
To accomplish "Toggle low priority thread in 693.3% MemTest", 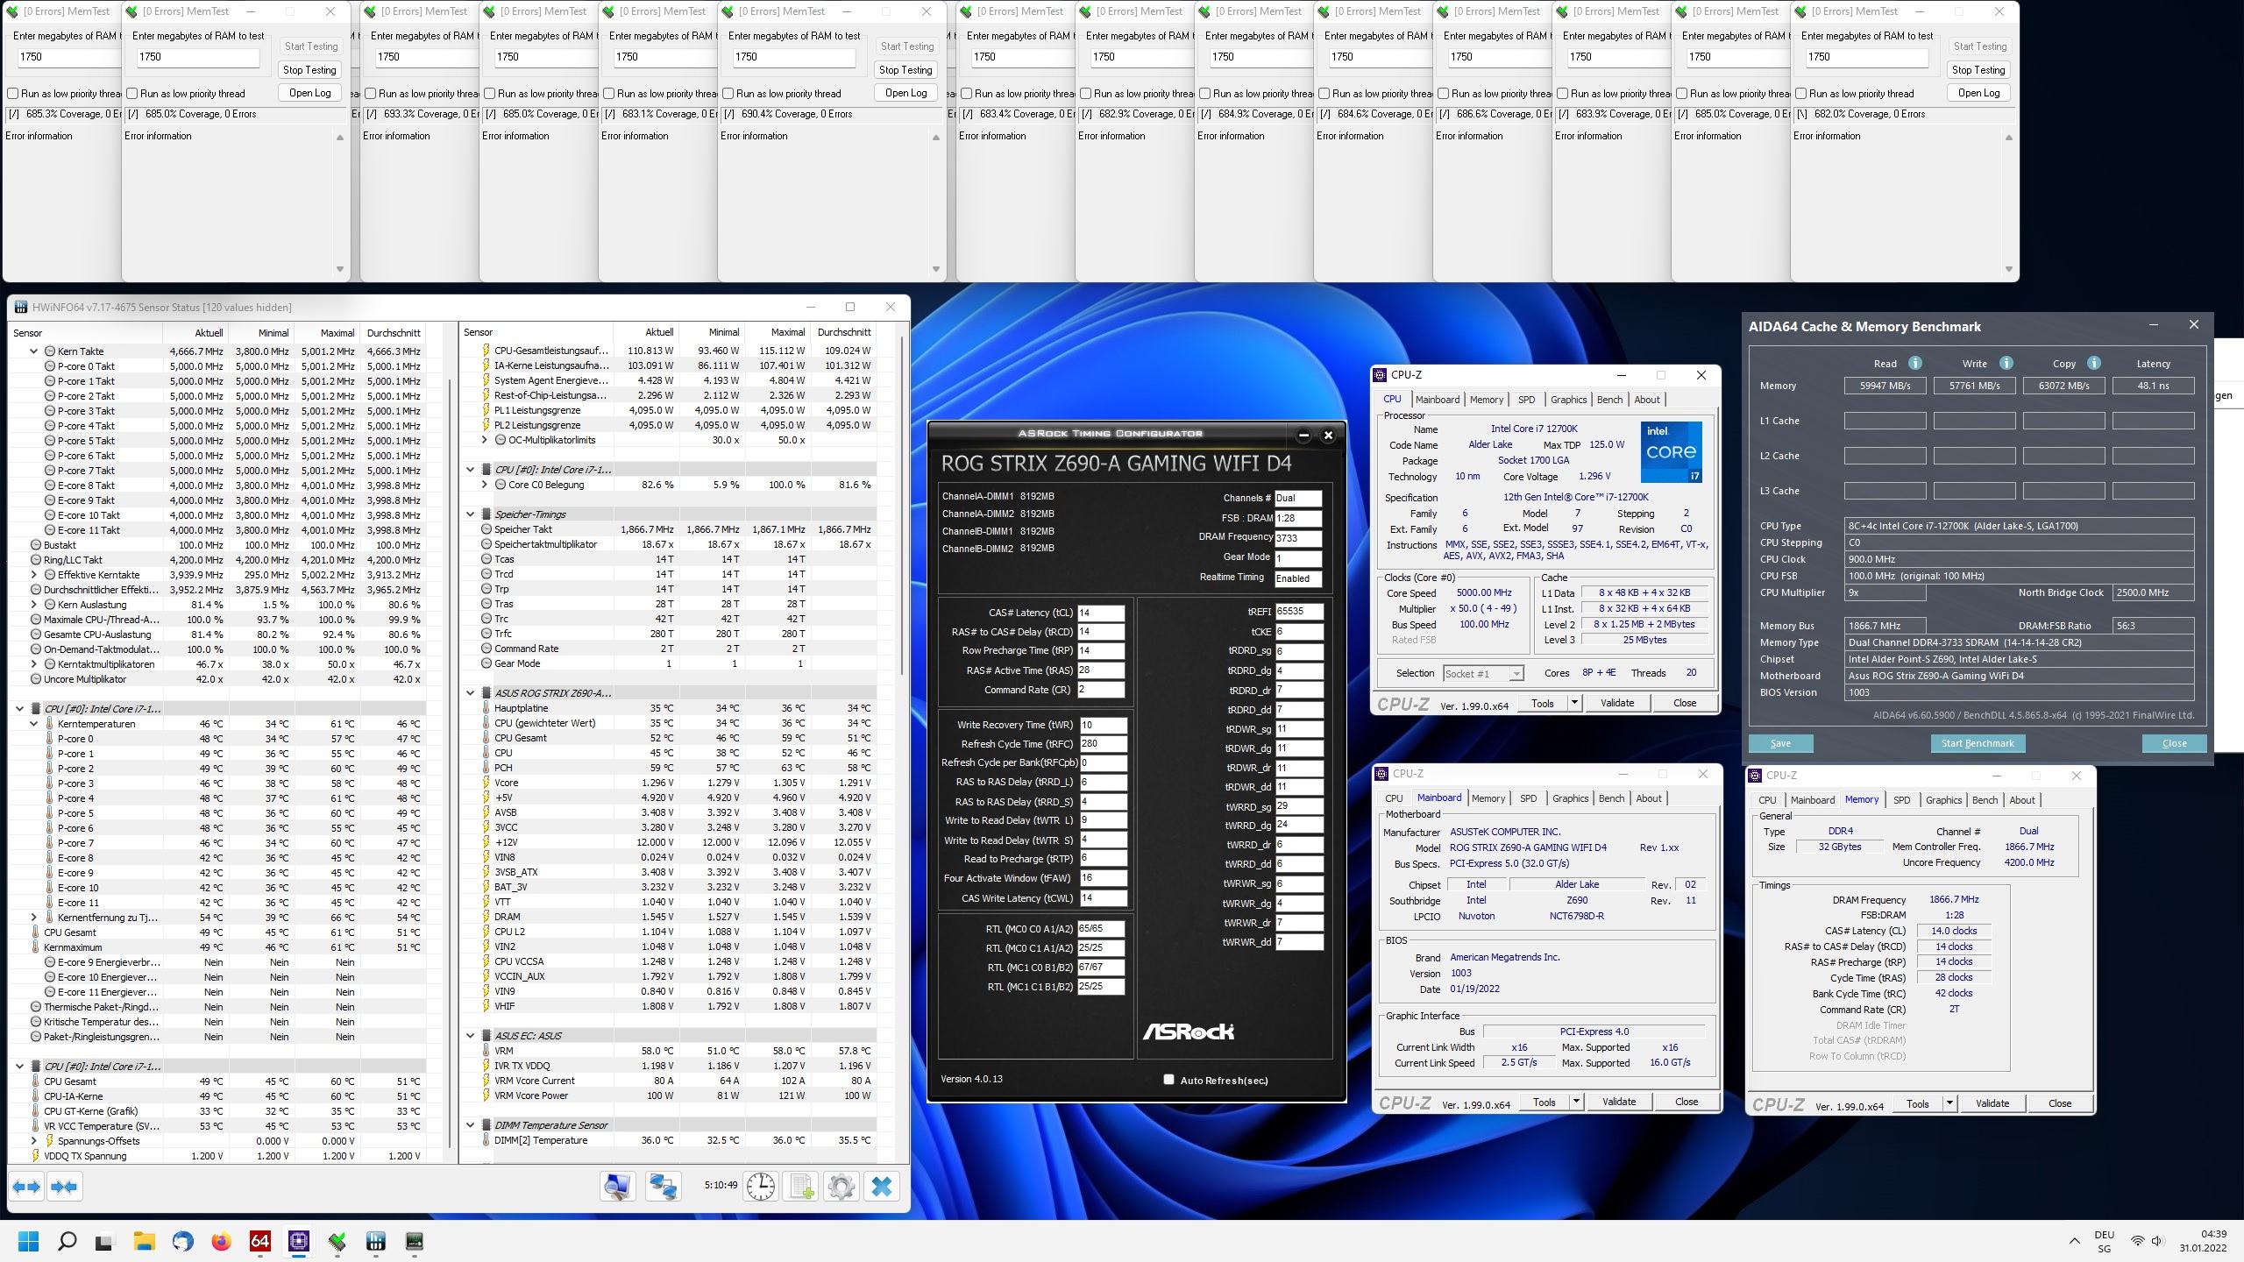I will (371, 94).
